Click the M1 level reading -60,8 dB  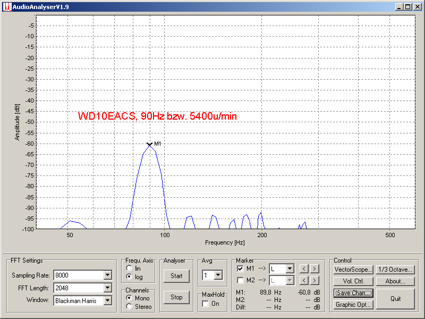pos(309,292)
